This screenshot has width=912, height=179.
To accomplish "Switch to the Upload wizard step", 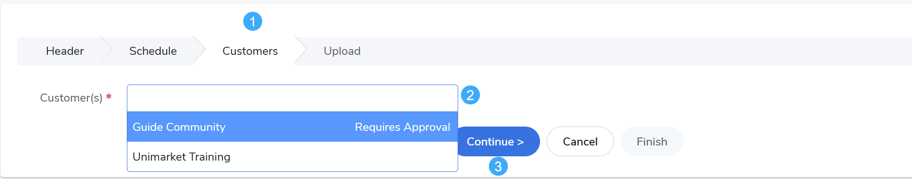I will pyautogui.click(x=342, y=51).
